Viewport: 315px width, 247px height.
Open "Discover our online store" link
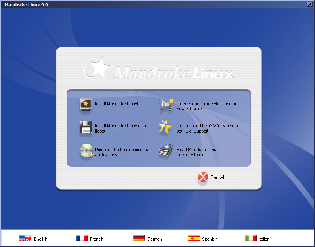click(208, 106)
